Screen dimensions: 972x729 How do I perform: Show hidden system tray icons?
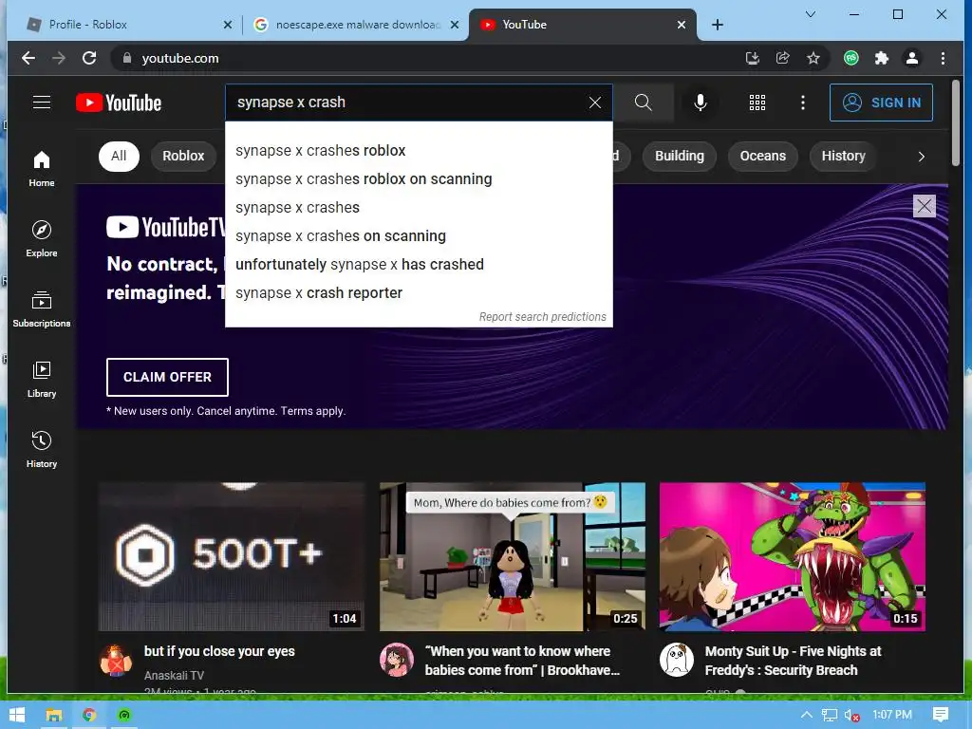[807, 715]
